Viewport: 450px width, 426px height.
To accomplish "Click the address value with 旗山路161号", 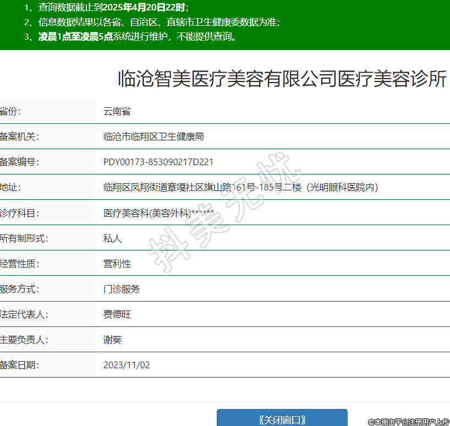I will click(x=240, y=187).
